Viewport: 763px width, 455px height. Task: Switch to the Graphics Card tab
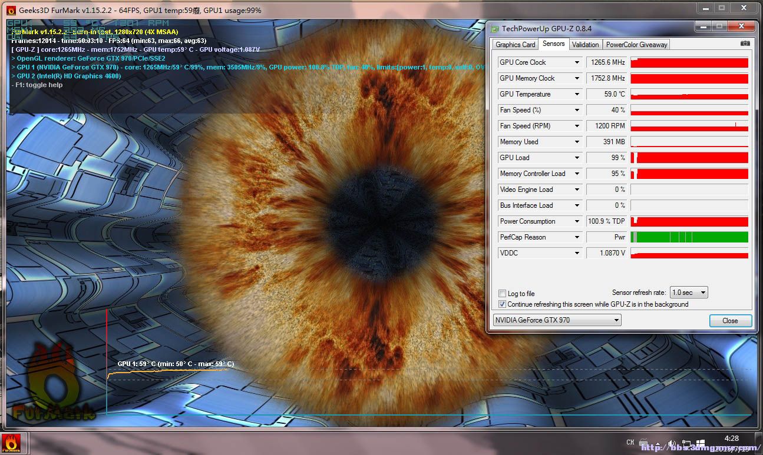pos(516,45)
